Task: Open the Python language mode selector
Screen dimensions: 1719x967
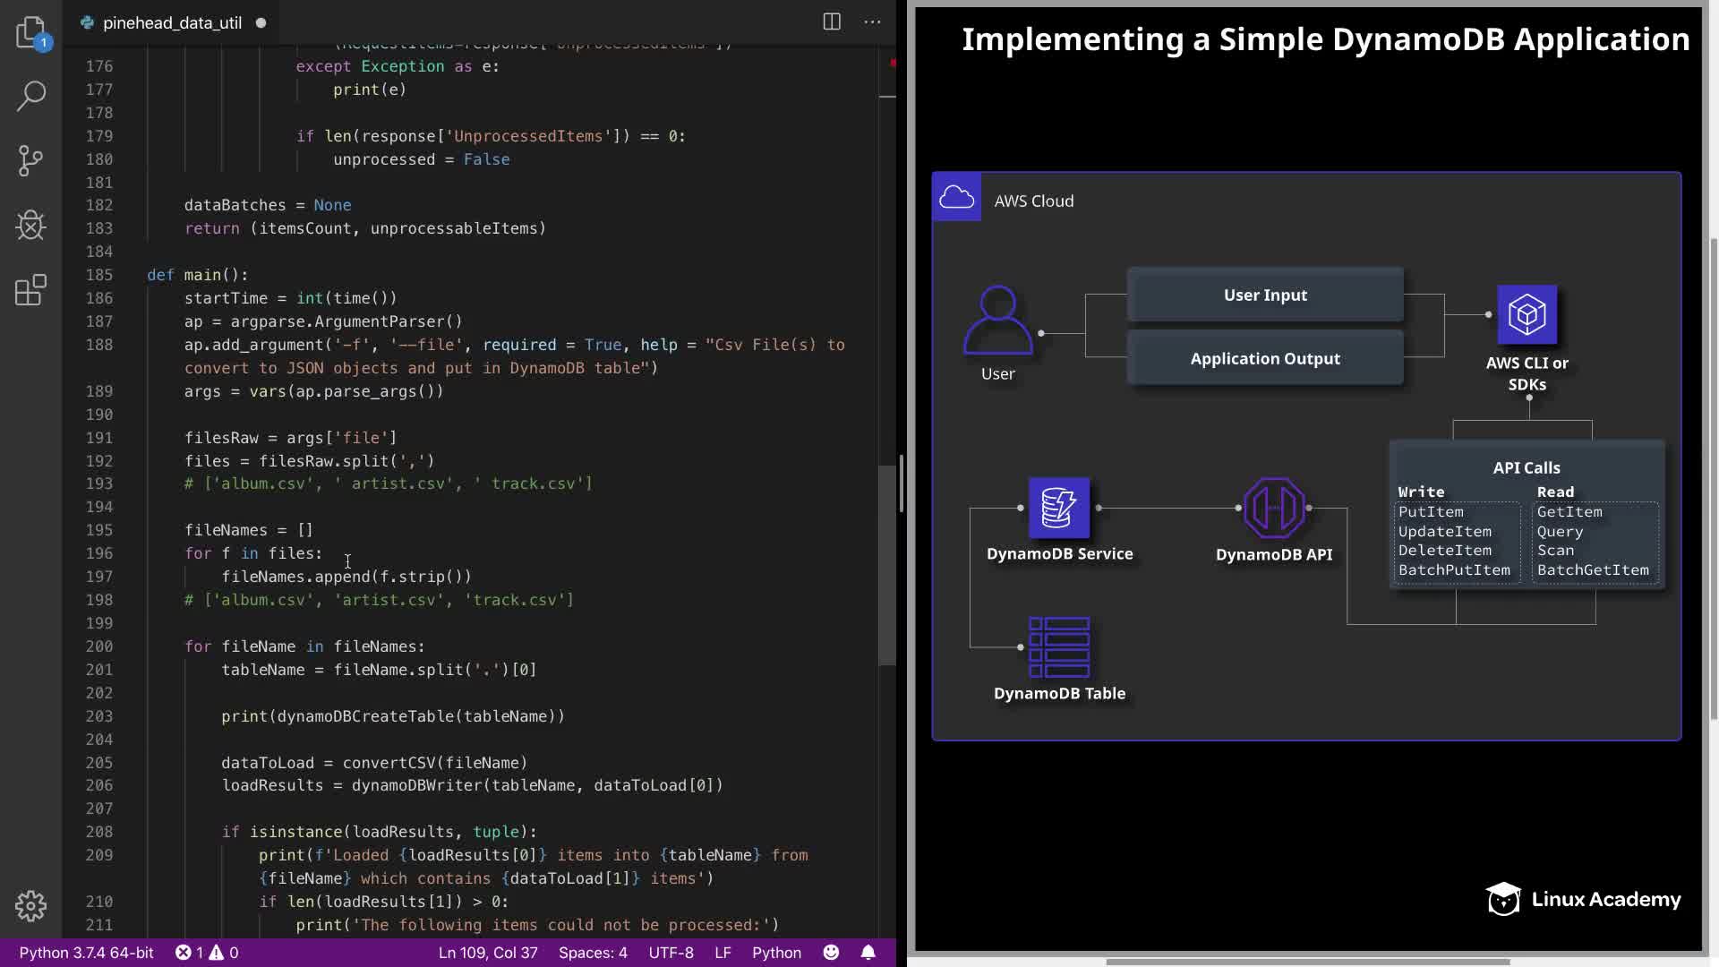Action: tap(776, 953)
